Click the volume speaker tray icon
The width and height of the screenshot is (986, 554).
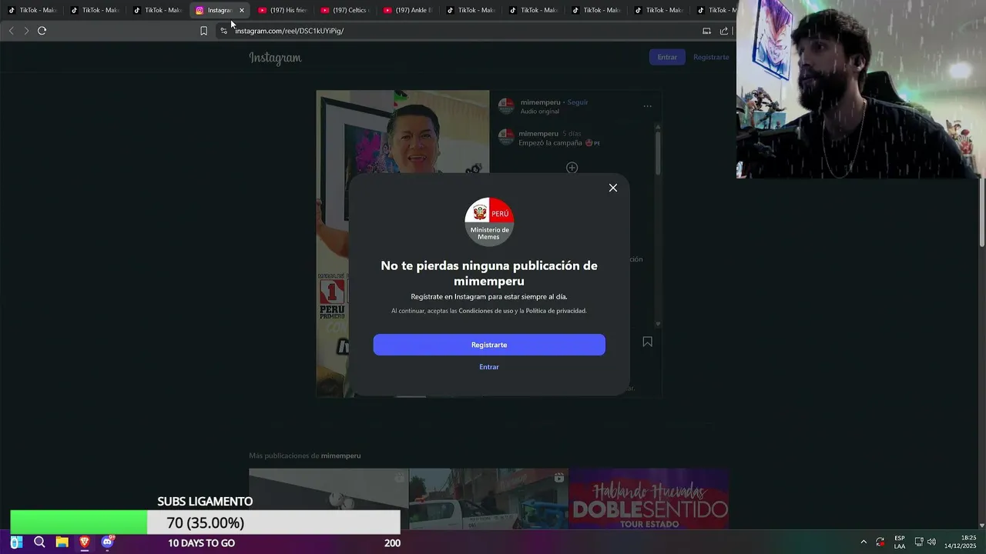[x=932, y=542]
